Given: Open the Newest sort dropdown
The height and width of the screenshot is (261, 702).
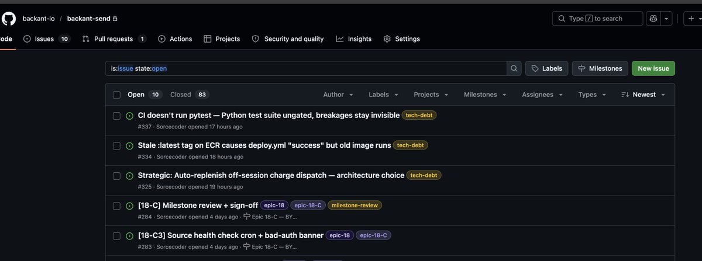Looking at the screenshot, I should point(643,95).
